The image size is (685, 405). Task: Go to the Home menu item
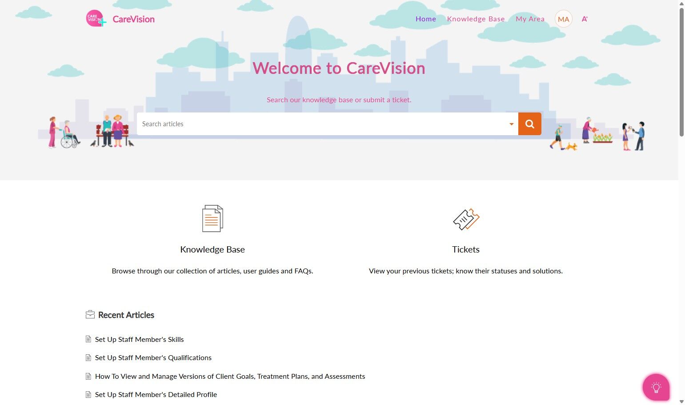pos(426,19)
